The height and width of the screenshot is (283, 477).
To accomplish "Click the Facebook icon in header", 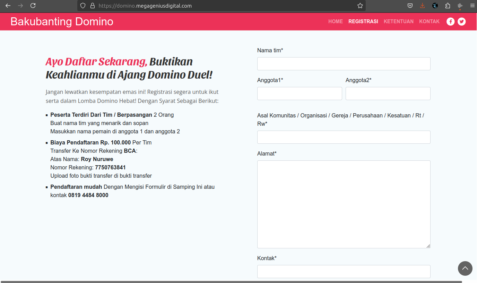I will click(x=450, y=21).
